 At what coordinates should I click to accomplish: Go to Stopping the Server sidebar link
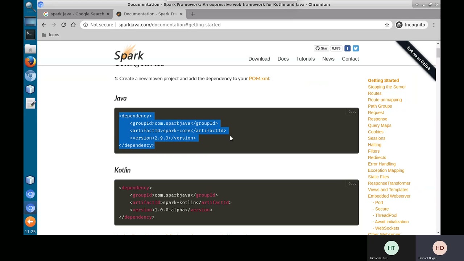tap(387, 87)
